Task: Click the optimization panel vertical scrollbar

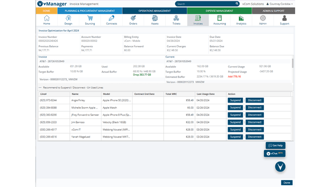Action: 292,64
